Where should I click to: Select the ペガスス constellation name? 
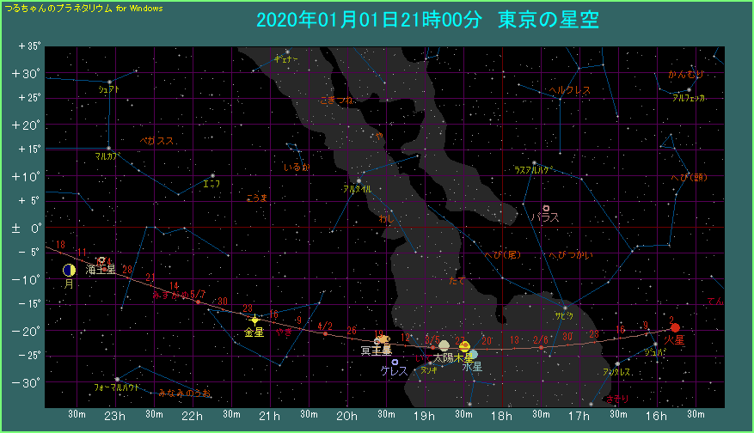pyautogui.click(x=157, y=140)
